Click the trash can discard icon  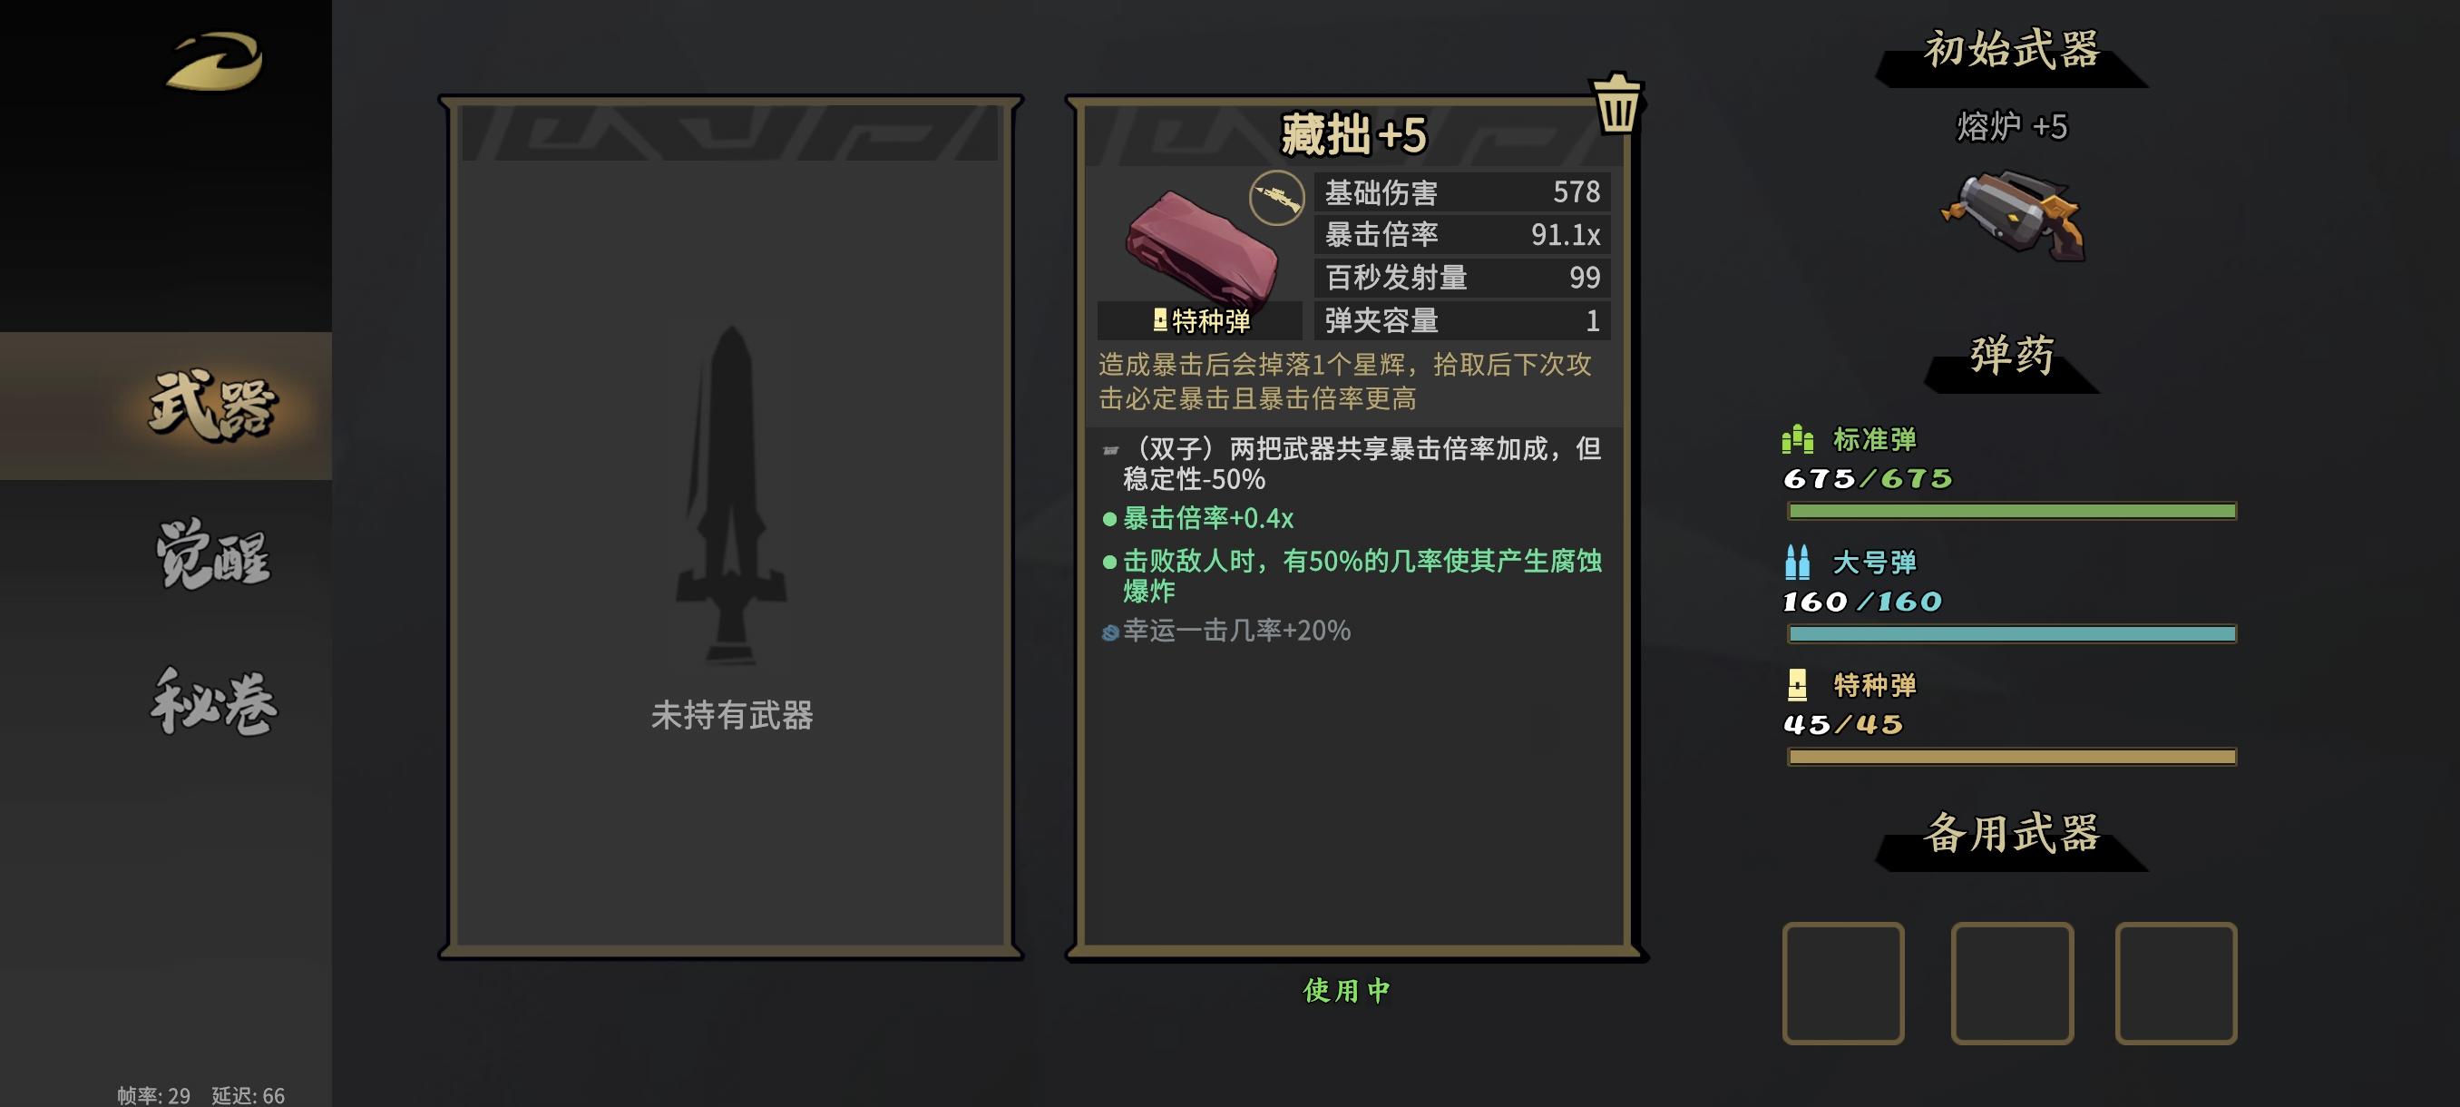(1616, 103)
